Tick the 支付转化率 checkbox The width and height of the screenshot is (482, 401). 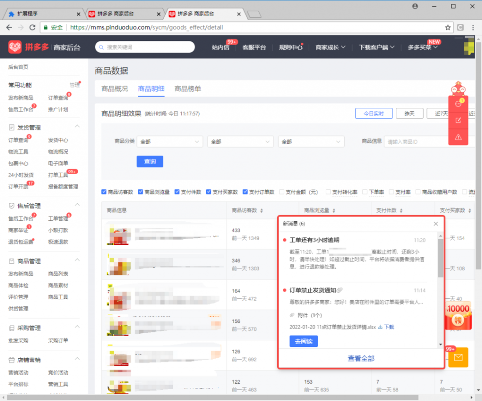coord(328,192)
